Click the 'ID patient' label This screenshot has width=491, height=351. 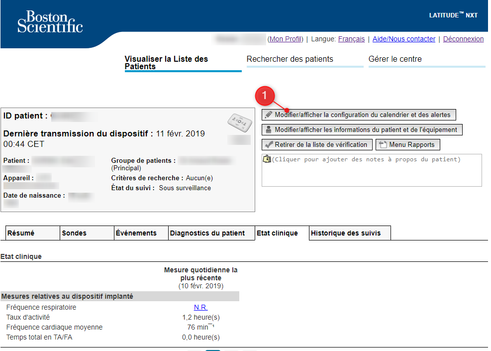point(25,116)
